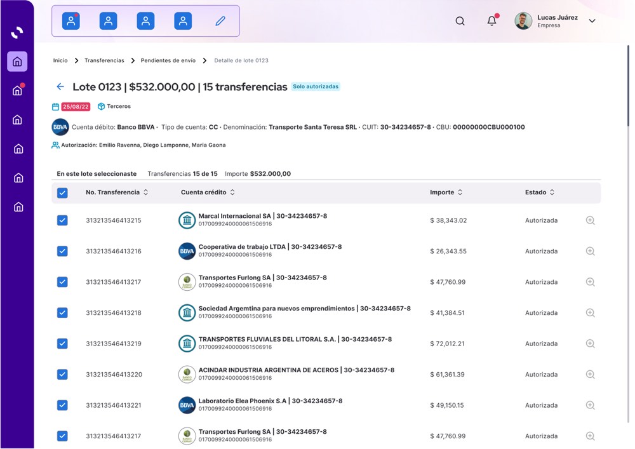Click Autorizada status of Laboratorio Elea Phoenix row

pyautogui.click(x=541, y=405)
